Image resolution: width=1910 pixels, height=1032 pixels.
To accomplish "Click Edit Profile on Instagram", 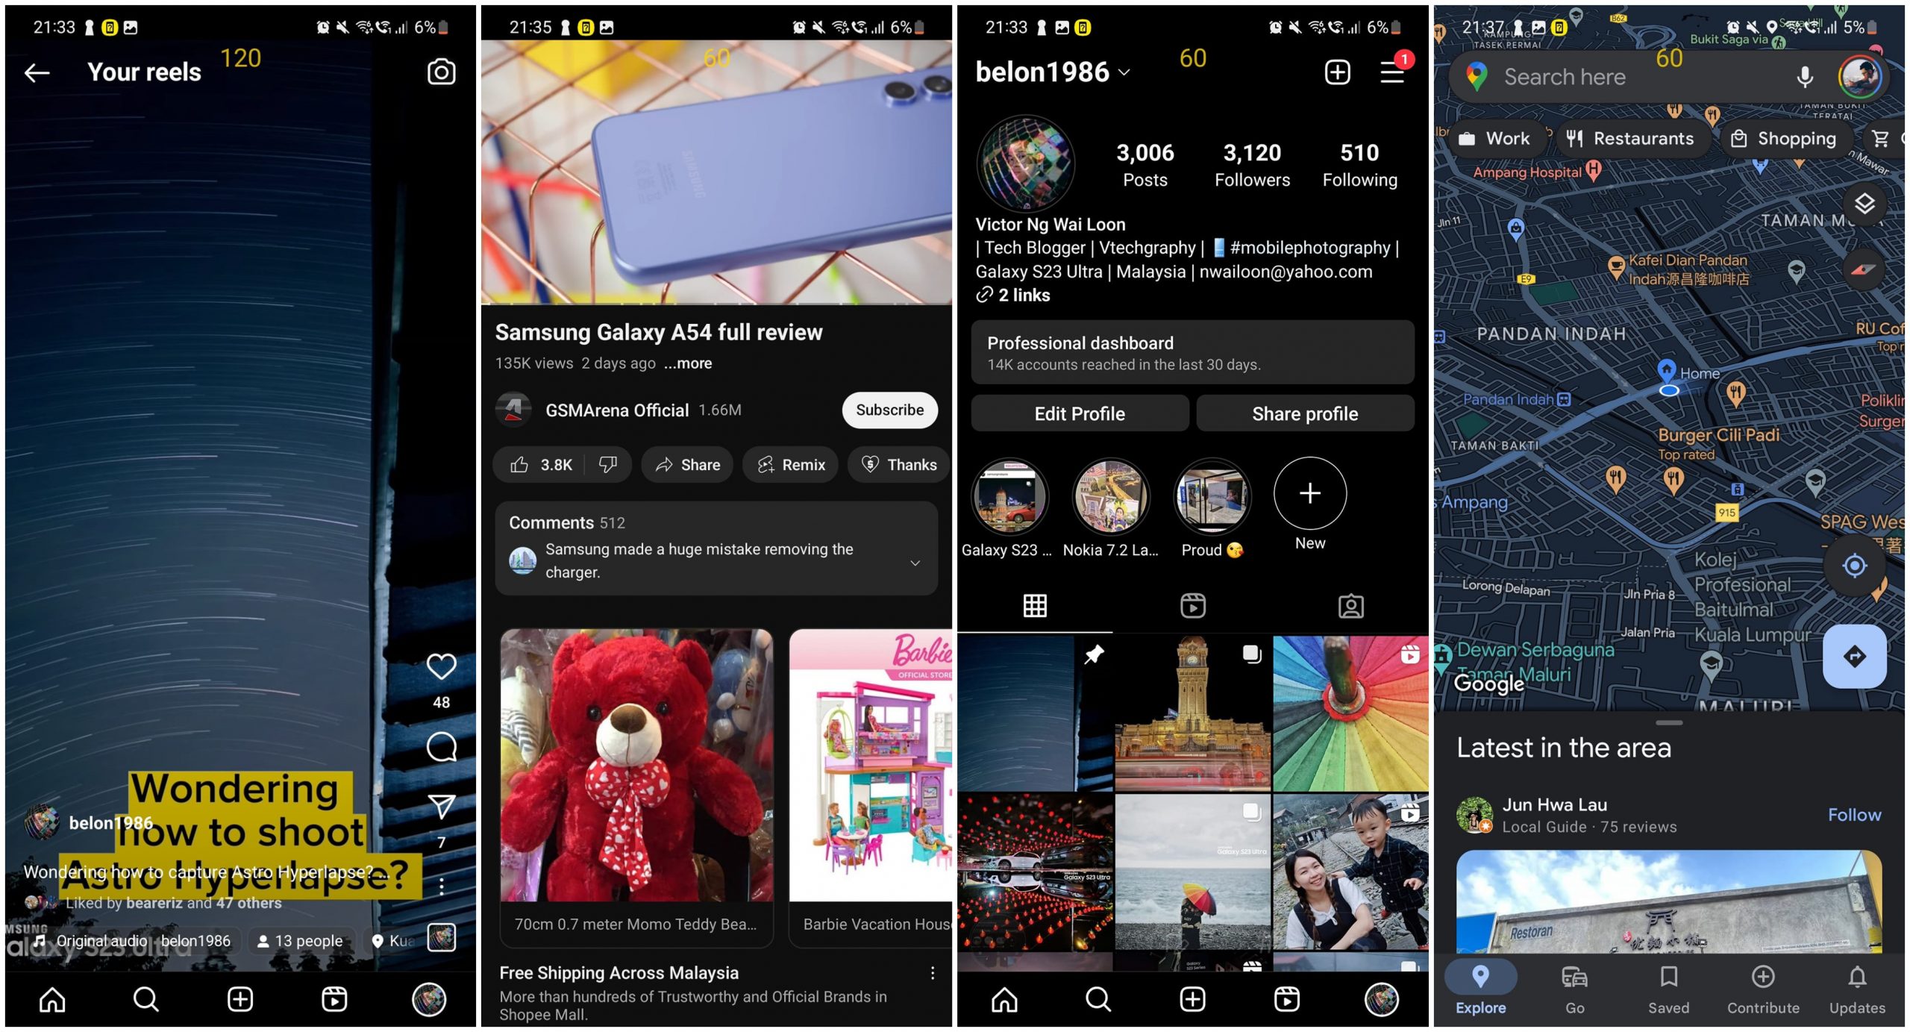I will click(x=1077, y=413).
